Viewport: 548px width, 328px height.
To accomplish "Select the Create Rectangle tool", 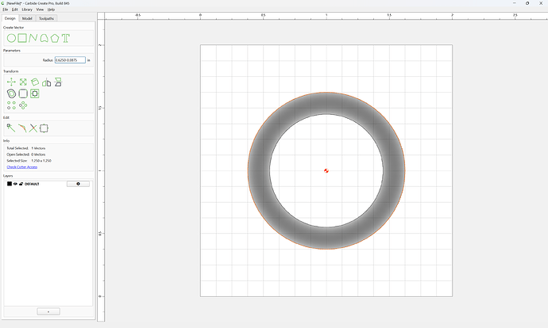I will point(22,38).
